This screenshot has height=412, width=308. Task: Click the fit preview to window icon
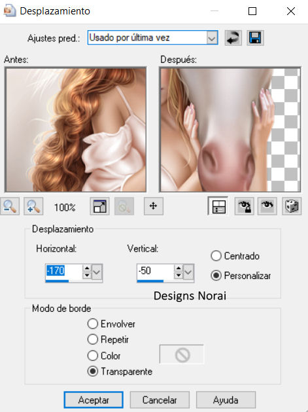(x=99, y=206)
